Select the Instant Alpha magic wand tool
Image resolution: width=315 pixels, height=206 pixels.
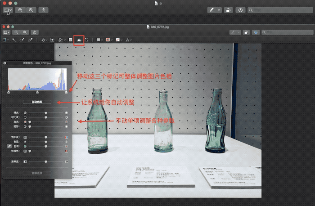point(13,40)
